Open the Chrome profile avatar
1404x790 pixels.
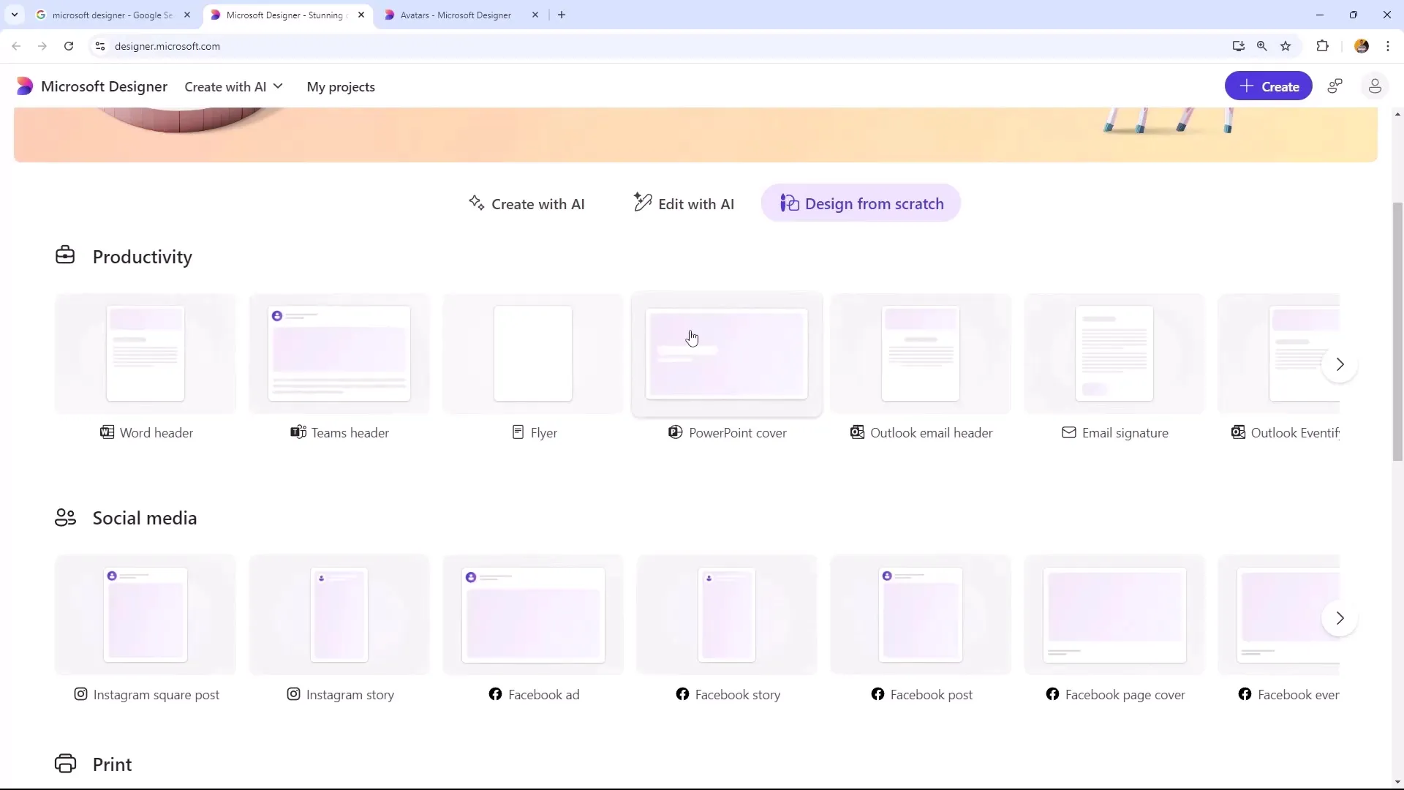pyautogui.click(x=1362, y=46)
